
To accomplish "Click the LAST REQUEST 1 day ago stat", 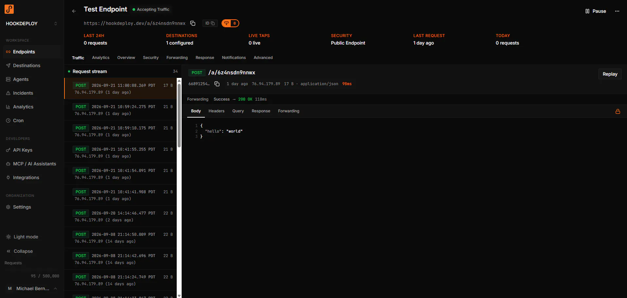I will click(x=429, y=39).
